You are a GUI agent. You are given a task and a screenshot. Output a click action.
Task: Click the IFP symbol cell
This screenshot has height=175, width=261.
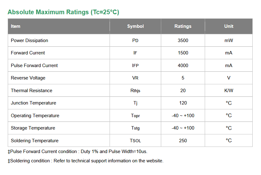[135, 66]
